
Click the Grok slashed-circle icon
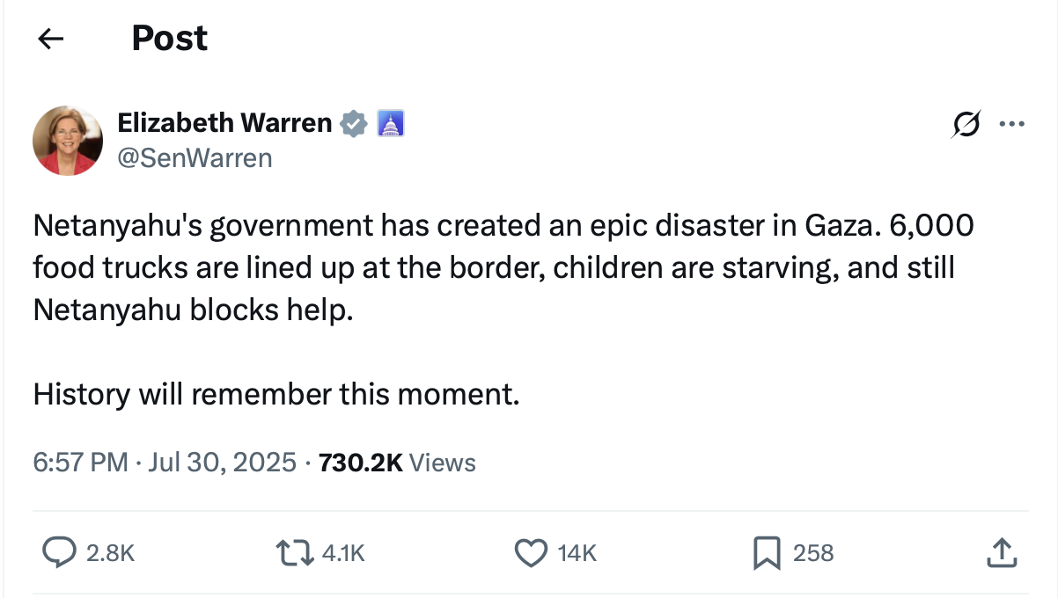pos(966,125)
